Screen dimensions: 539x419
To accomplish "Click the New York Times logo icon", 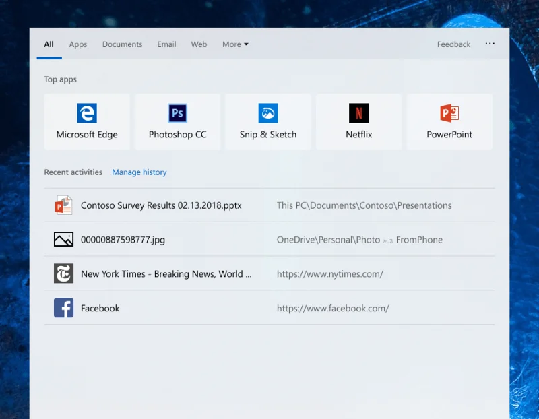I will 63,273.
